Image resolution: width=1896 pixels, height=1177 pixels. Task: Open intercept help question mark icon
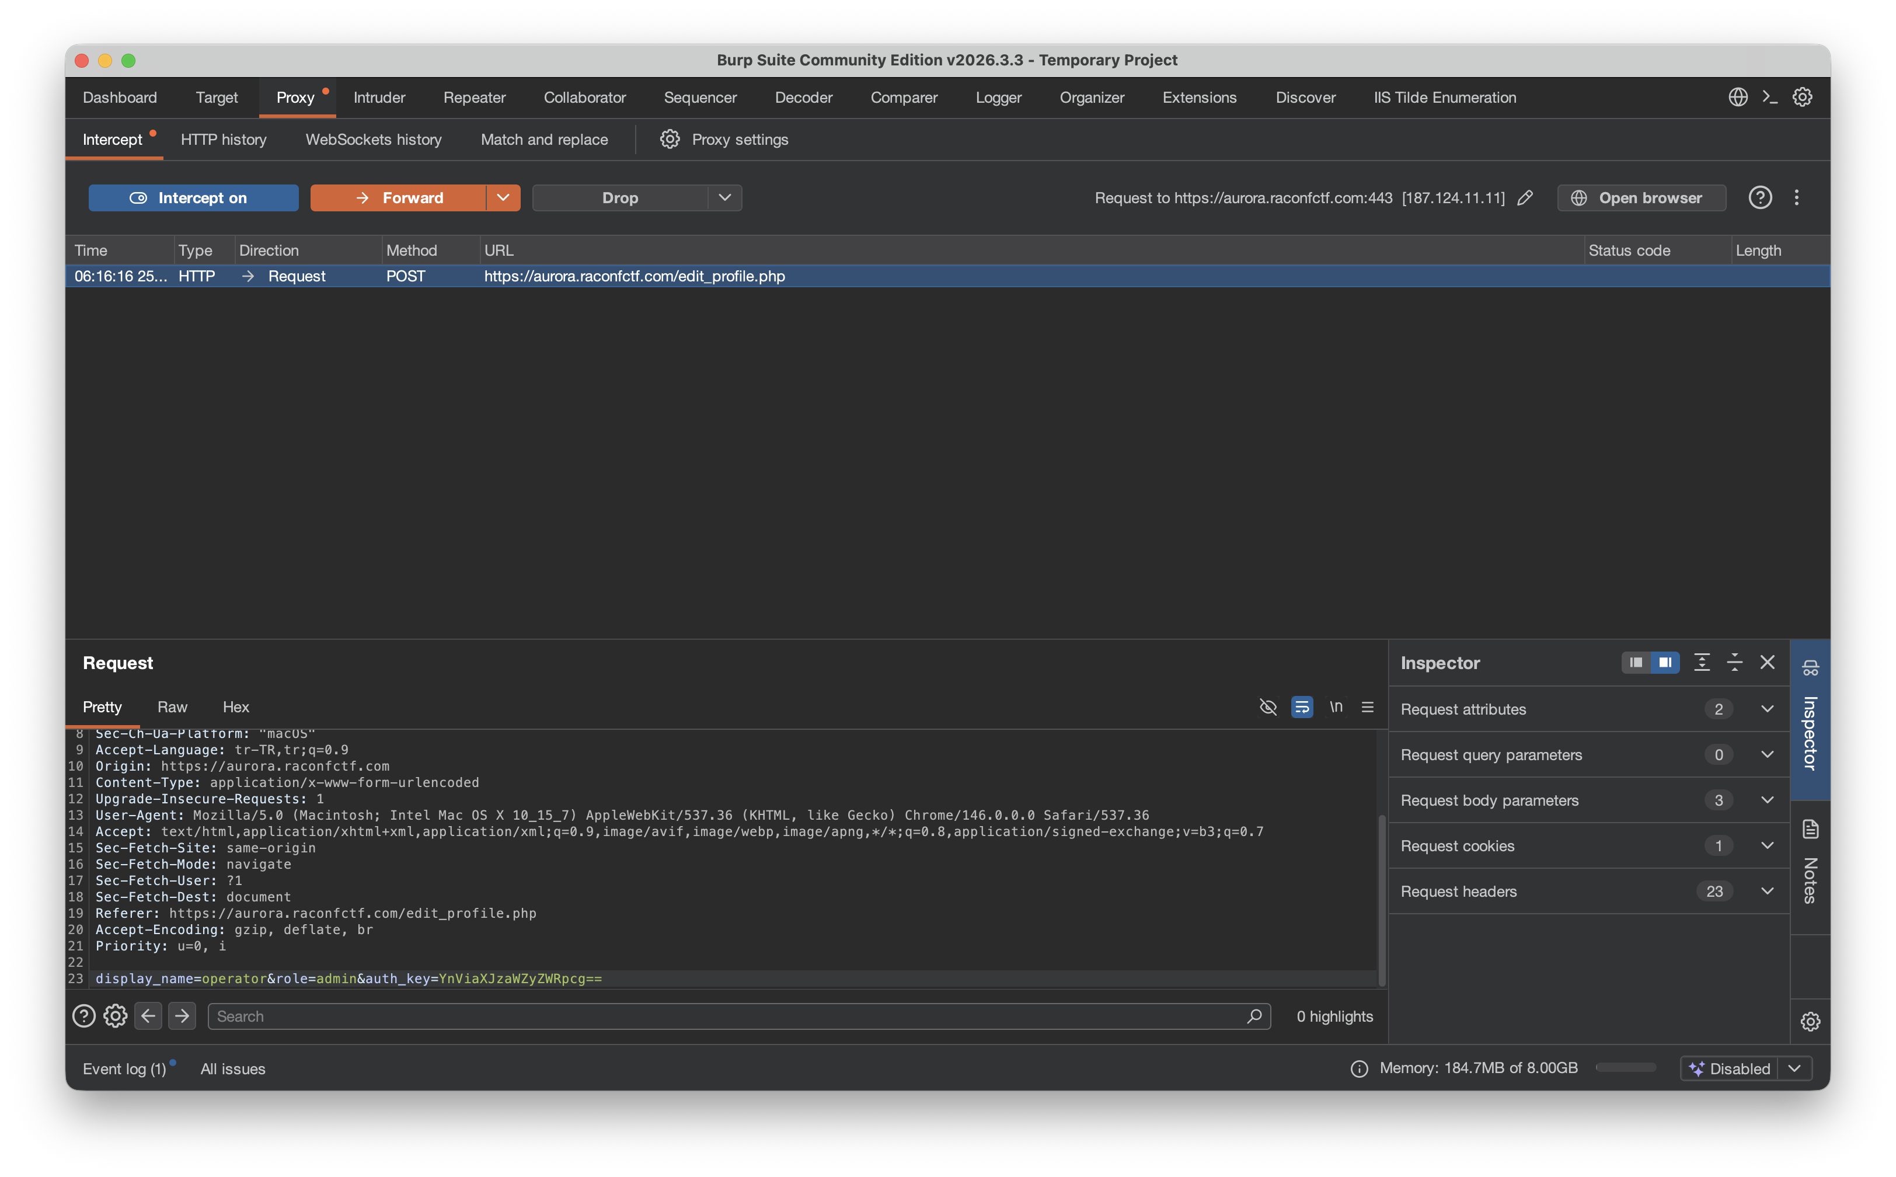pos(1761,198)
